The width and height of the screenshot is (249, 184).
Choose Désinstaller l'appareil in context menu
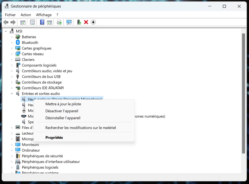63,118
